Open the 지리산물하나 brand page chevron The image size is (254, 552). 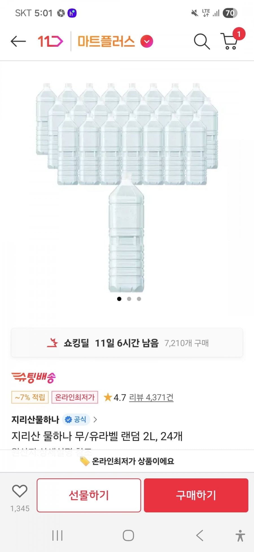tap(95, 420)
